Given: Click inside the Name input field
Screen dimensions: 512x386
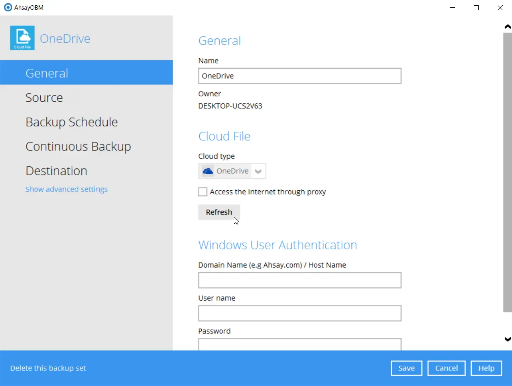Looking at the screenshot, I should pyautogui.click(x=299, y=76).
